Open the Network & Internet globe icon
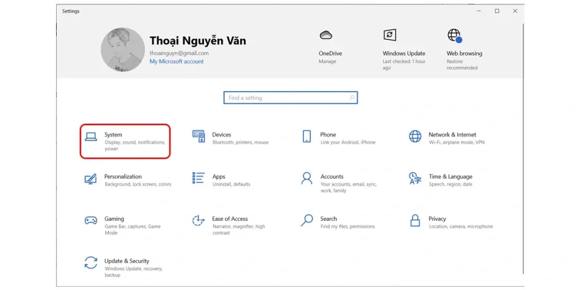 click(415, 137)
